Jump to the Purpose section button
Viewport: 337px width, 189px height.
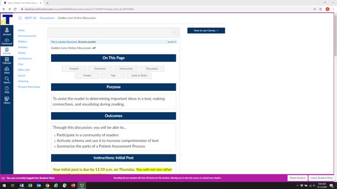[x=74, y=69]
